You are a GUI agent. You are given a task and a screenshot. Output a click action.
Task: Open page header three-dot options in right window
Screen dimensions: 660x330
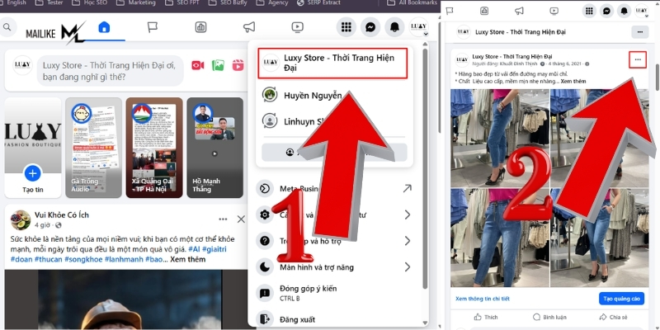[640, 32]
